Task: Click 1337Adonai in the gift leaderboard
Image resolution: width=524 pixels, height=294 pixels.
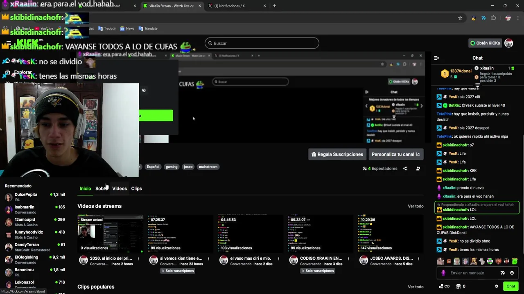Action: pyautogui.click(x=461, y=71)
